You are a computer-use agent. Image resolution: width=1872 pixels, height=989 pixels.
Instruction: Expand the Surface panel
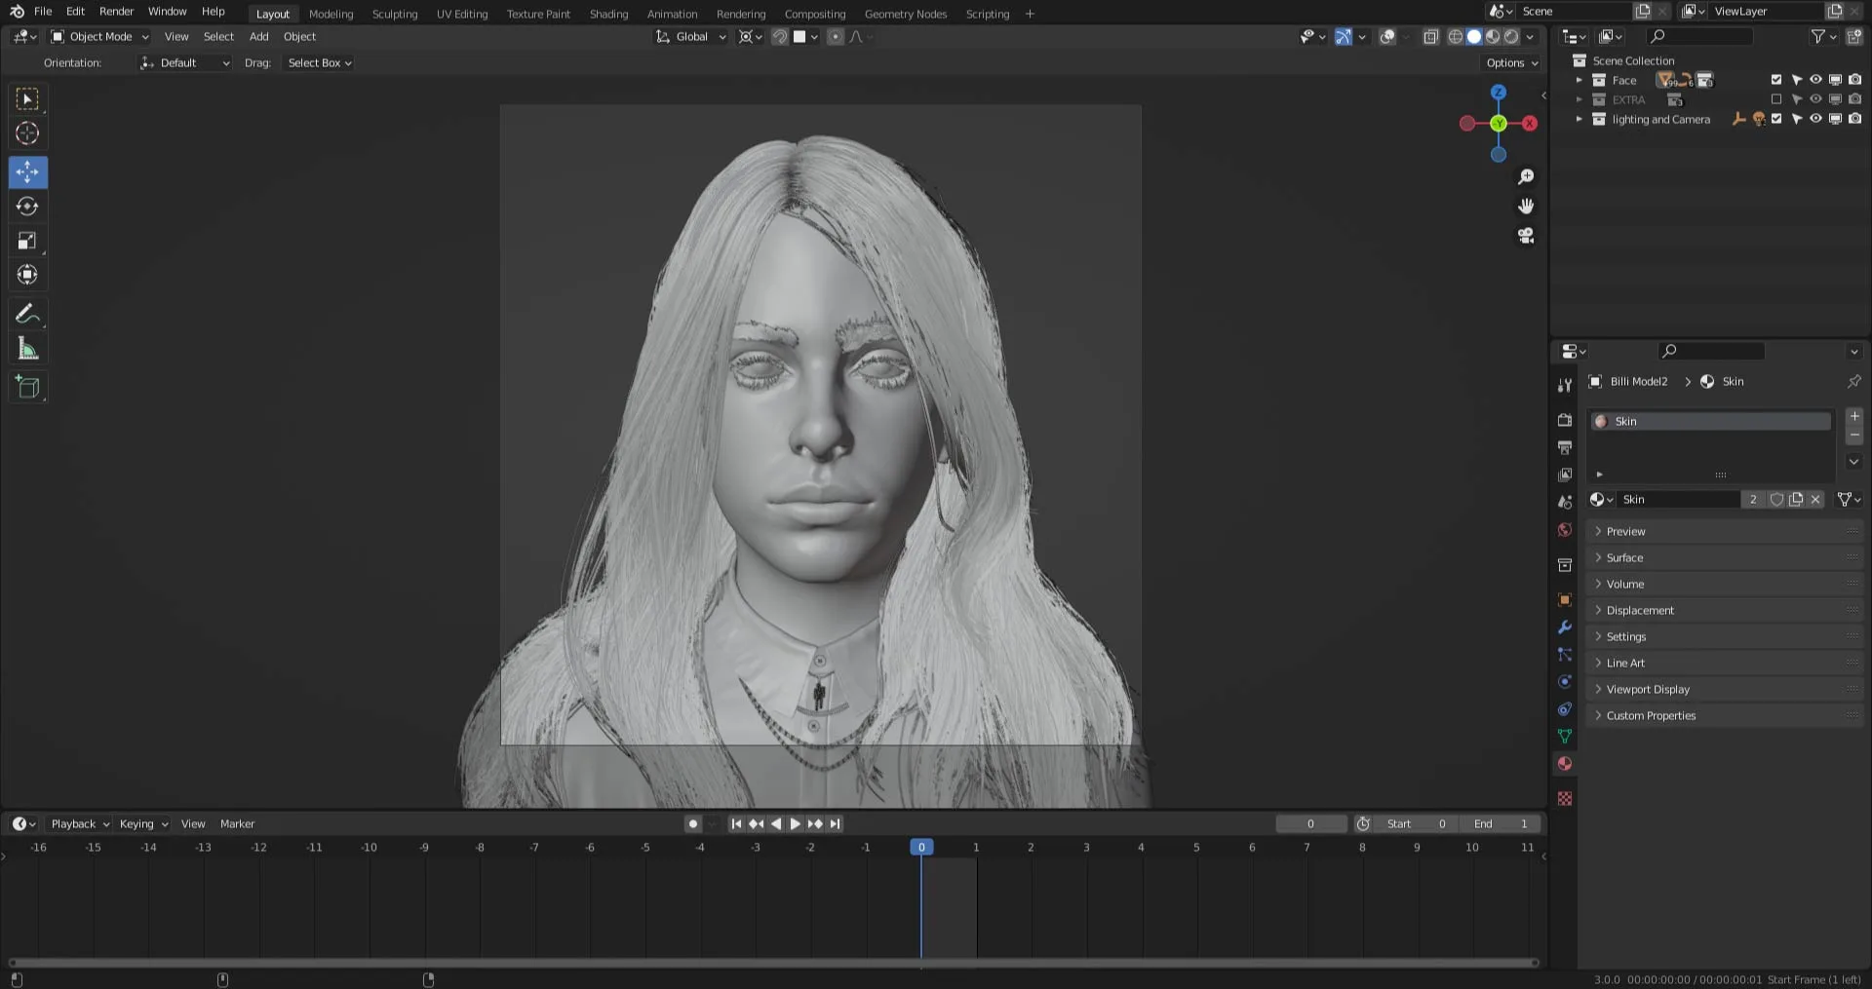click(1624, 557)
